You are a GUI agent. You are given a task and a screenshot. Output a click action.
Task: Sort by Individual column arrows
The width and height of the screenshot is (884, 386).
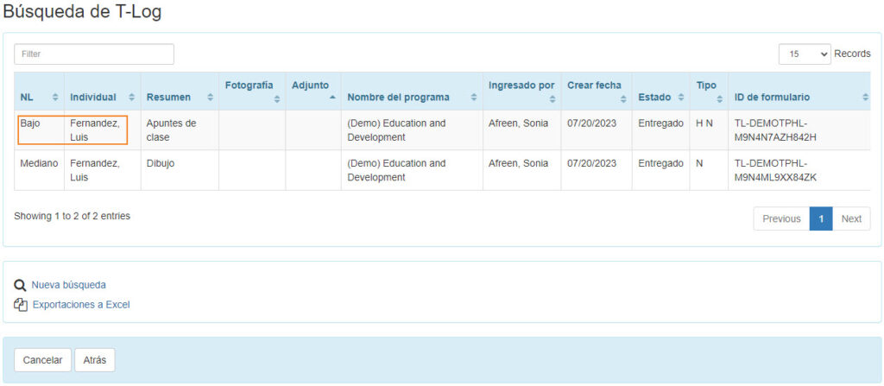131,97
